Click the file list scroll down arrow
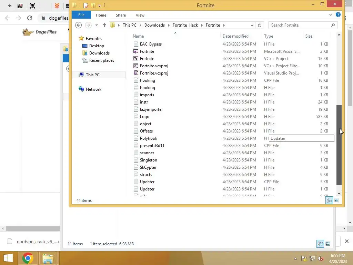The width and height of the screenshot is (353, 265). [339, 193]
